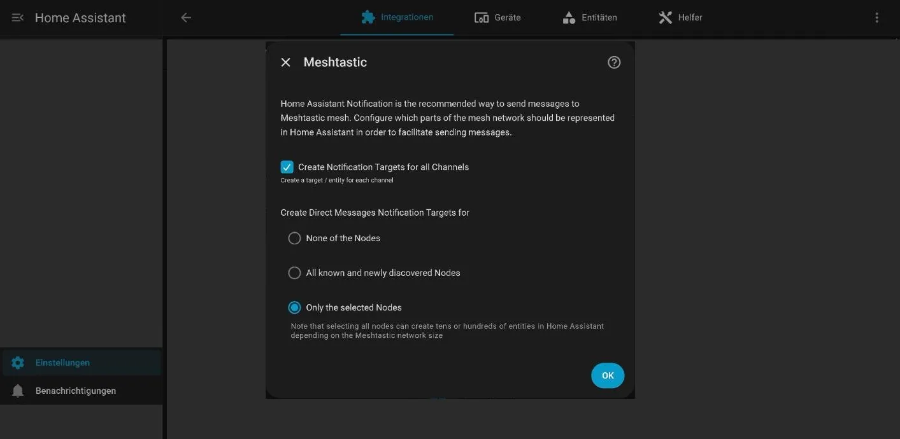Click the Geräte devices icon
This screenshot has height=439, width=900.
pyautogui.click(x=482, y=18)
